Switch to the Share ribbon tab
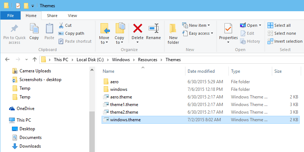 click(52, 16)
